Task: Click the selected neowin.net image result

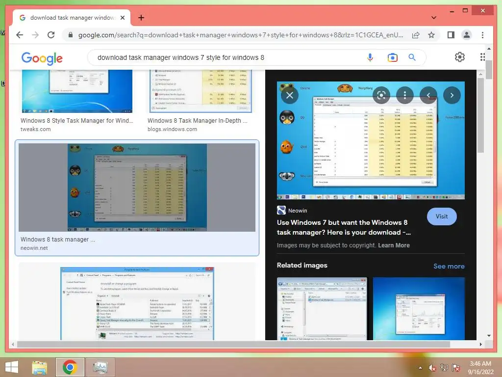Action: [137, 188]
